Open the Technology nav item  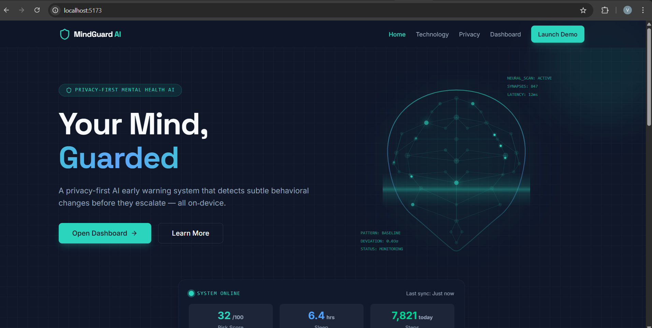(x=432, y=34)
